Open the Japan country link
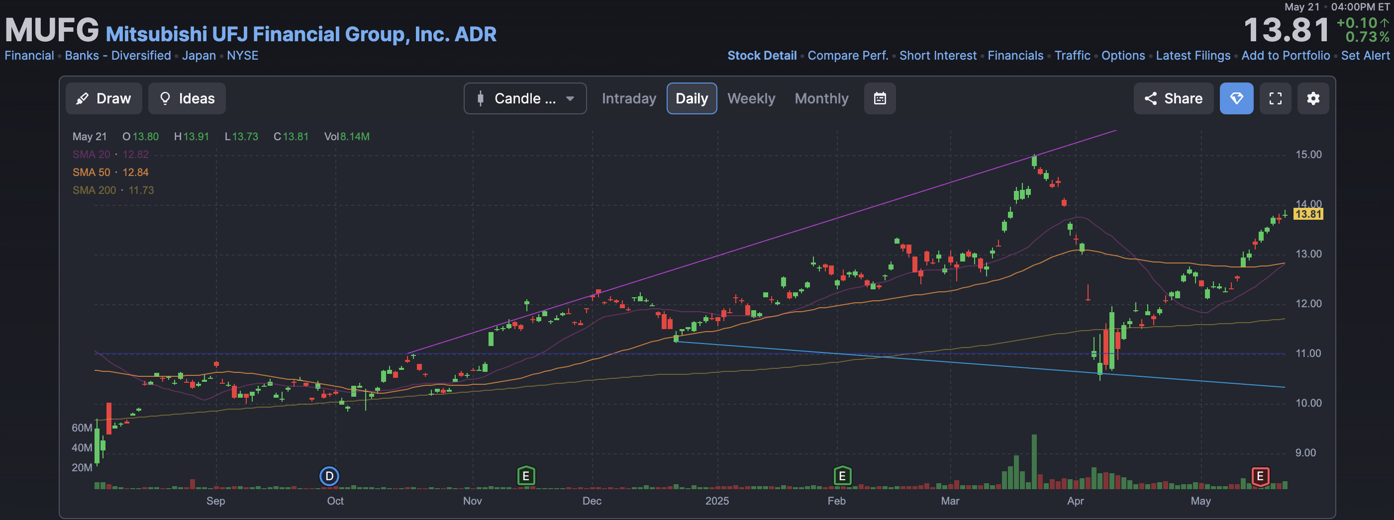Screen dimensions: 1394x520 point(199,56)
